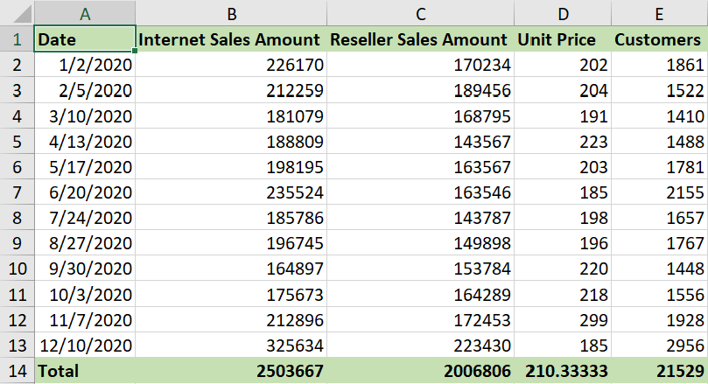The image size is (708, 384).
Task: Select Internet Sales total 2503667
Action: (231, 371)
